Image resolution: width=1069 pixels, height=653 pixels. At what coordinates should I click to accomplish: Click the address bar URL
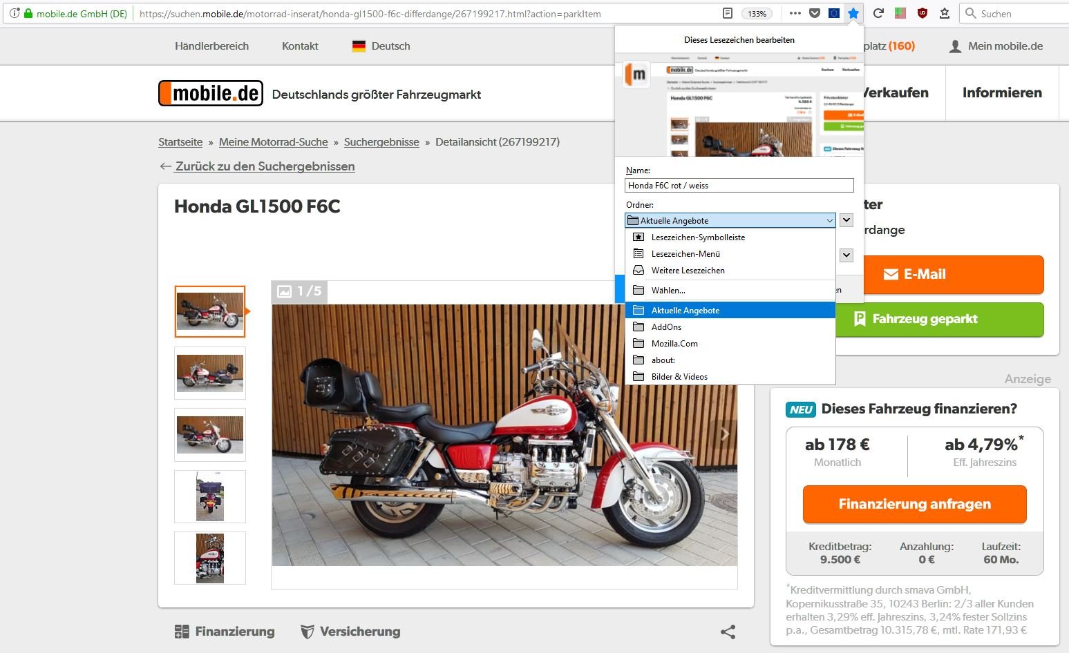[370, 14]
